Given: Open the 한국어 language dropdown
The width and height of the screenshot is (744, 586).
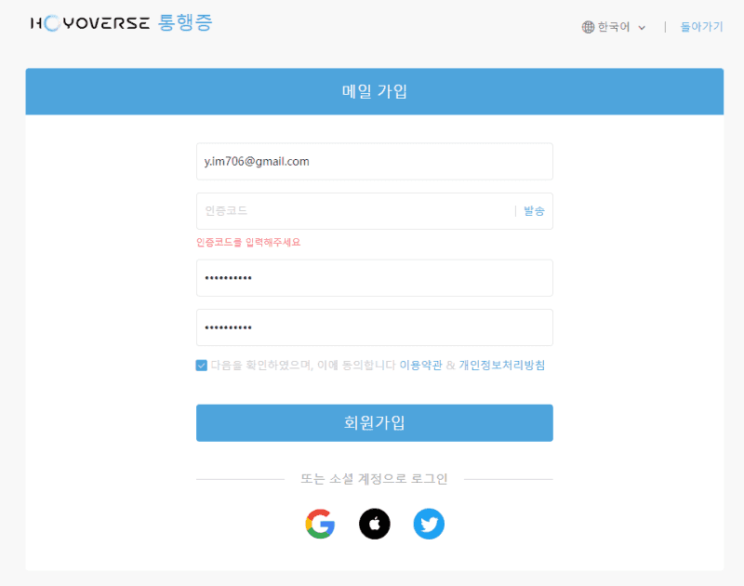Looking at the screenshot, I should pos(614,26).
